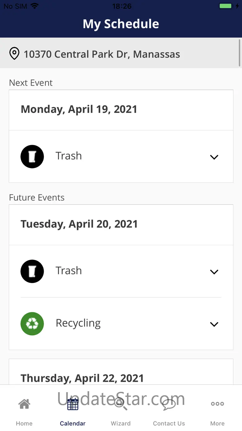
Task: Tap the Monday, April 19, 2021 header
Action: [79, 109]
